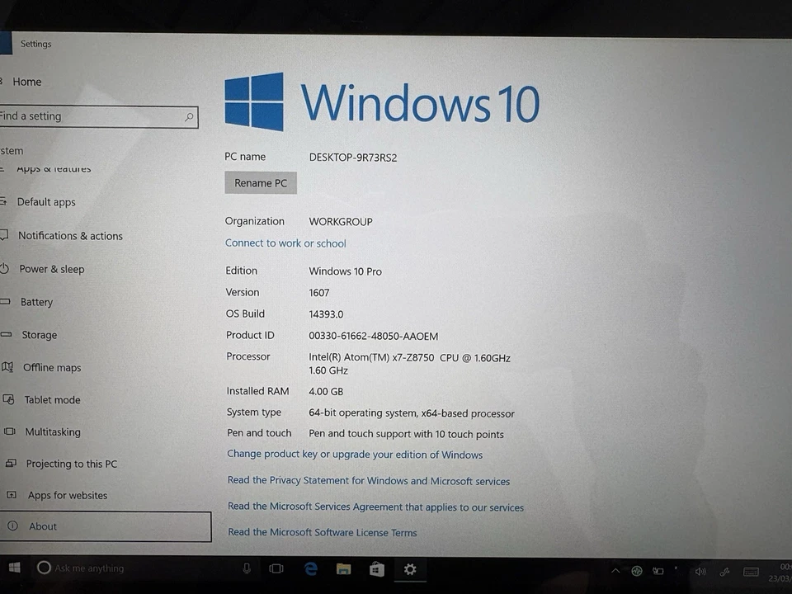Click the network icon in the system tray
Screen dimensions: 792x594
click(x=637, y=570)
